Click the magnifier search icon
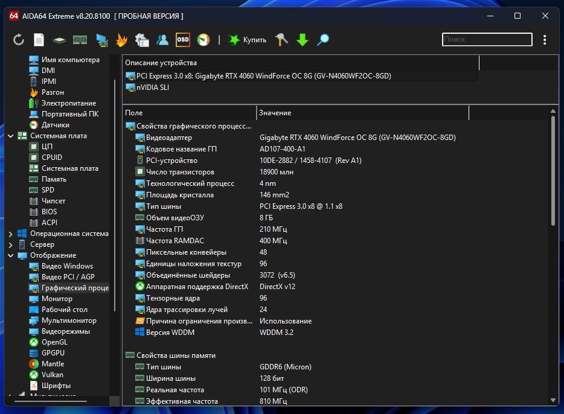 (322, 40)
